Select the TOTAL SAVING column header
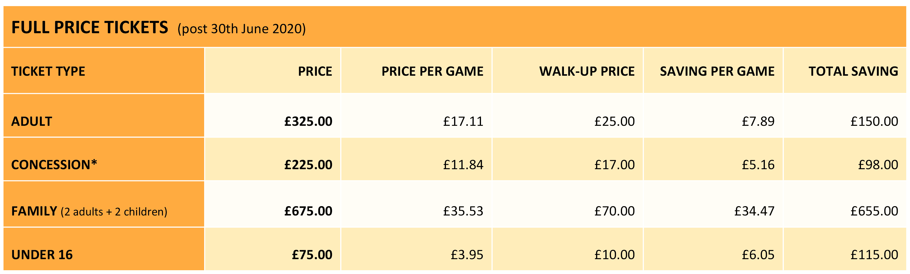 (853, 72)
